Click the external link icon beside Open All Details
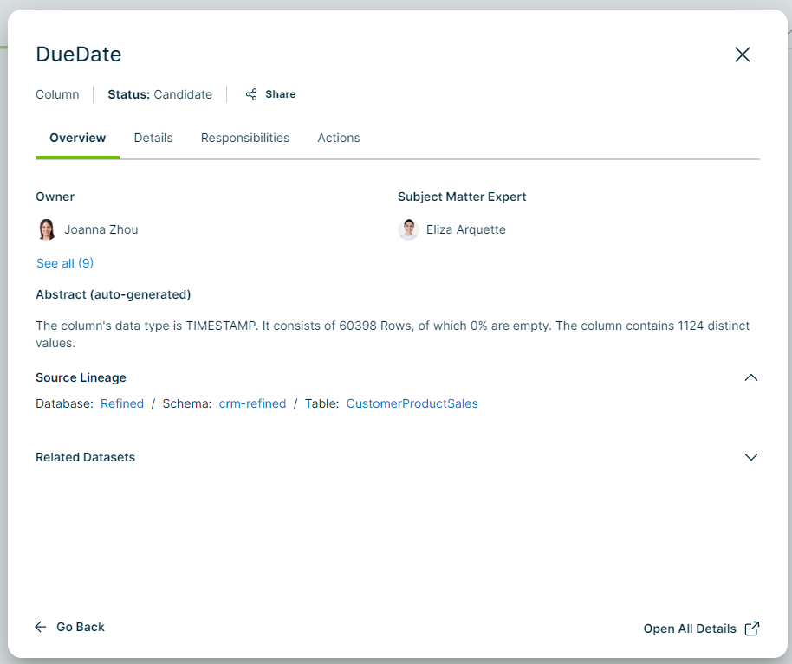This screenshot has height=664, width=792. 752,629
